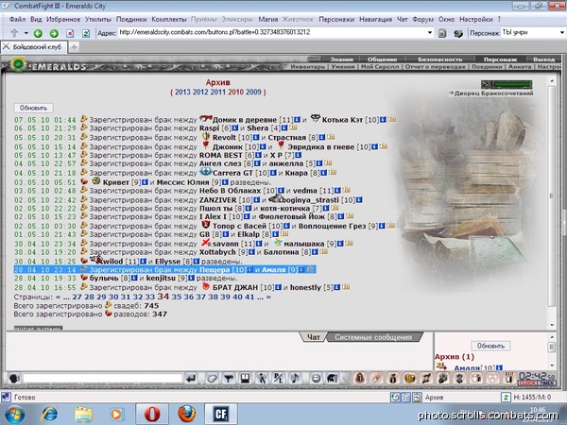
Task: Go to archive page 35
Action: (x=177, y=297)
